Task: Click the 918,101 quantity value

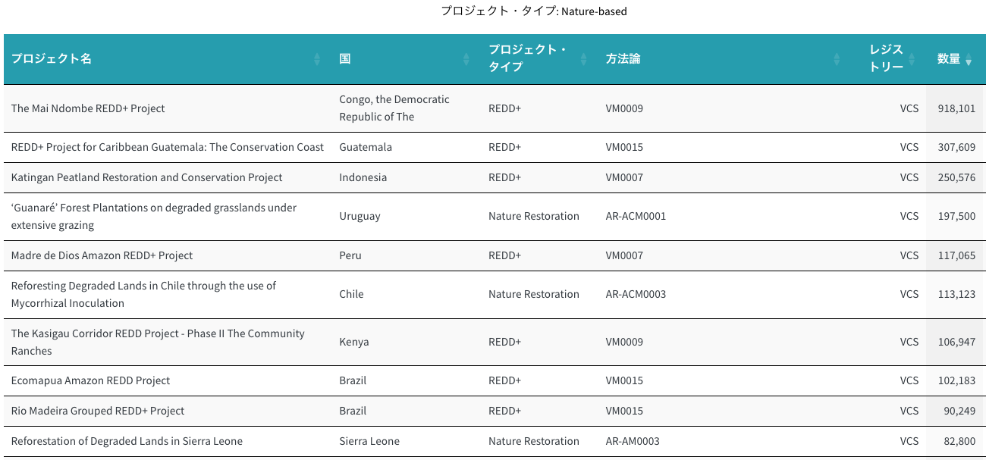Action: (x=956, y=108)
